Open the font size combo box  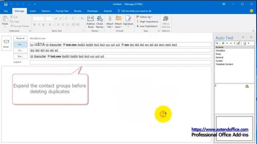[x=49, y=19]
